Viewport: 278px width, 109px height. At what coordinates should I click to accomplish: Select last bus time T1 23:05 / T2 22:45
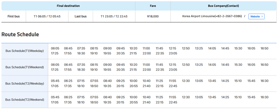(x=114, y=16)
